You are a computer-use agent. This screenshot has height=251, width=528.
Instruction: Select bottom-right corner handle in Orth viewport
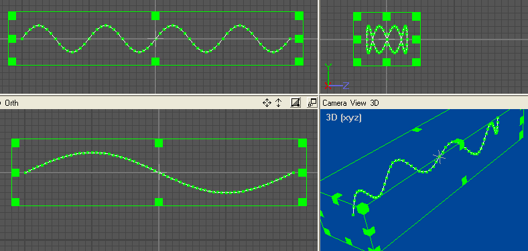(x=302, y=202)
